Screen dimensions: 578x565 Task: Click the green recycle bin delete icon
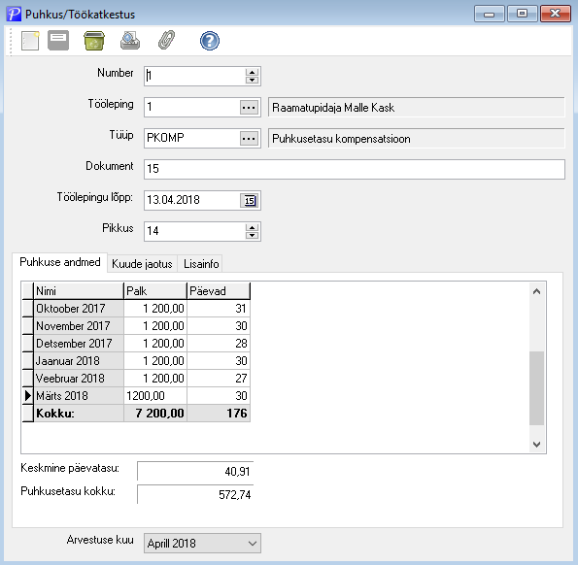[94, 41]
